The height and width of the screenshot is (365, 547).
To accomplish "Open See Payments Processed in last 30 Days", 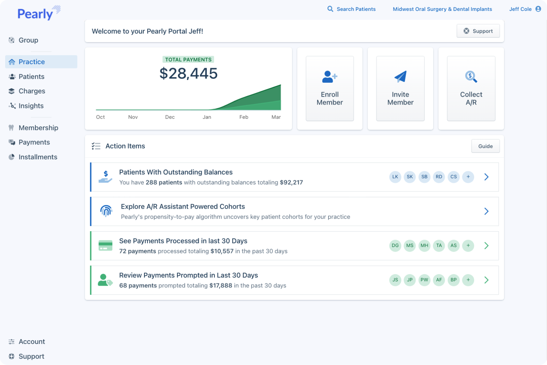I will tap(294, 246).
